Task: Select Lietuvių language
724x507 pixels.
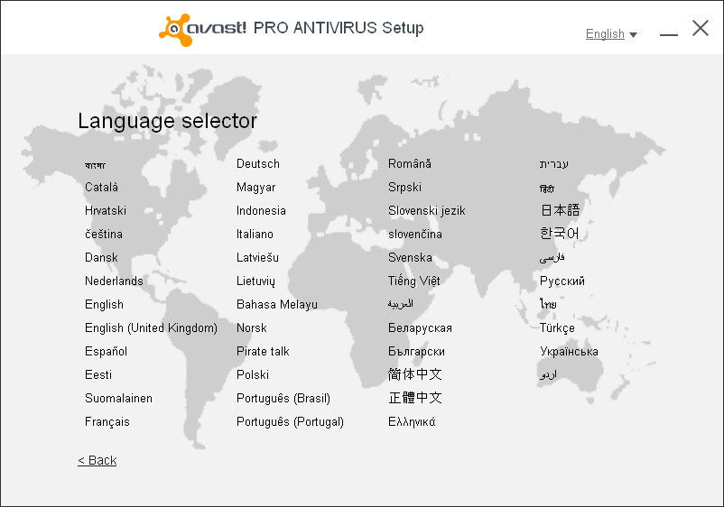Action: click(x=255, y=281)
